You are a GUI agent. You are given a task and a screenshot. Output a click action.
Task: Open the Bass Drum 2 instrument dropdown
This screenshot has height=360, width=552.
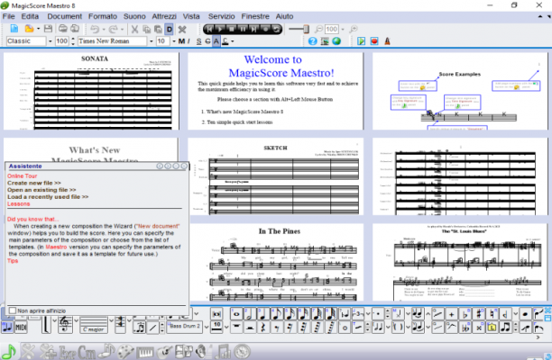207,328
